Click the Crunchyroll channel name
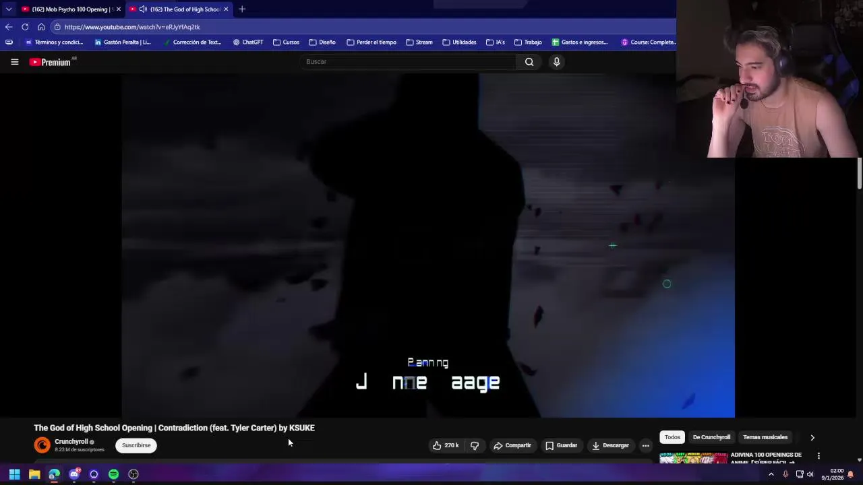The height and width of the screenshot is (485, 863). point(71,442)
